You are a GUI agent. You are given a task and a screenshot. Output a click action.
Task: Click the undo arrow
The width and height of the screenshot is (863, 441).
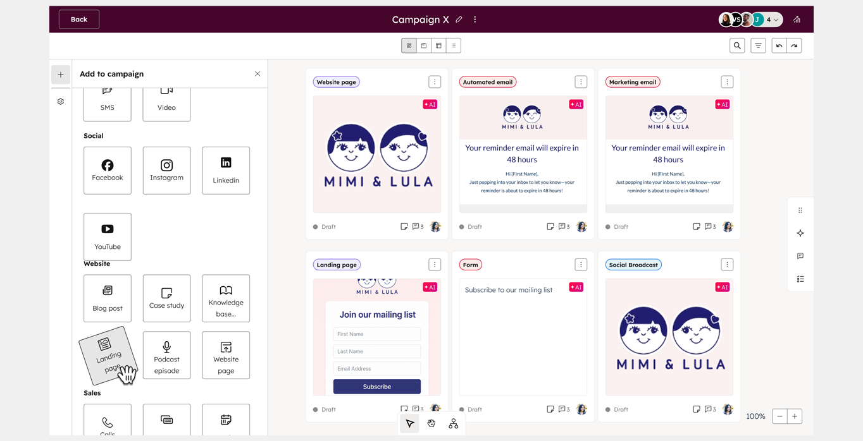pyautogui.click(x=779, y=45)
